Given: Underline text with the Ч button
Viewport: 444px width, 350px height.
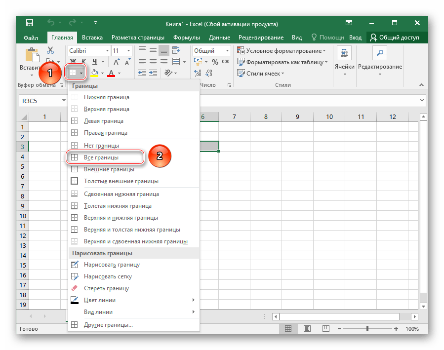Looking at the screenshot, I should [94, 61].
